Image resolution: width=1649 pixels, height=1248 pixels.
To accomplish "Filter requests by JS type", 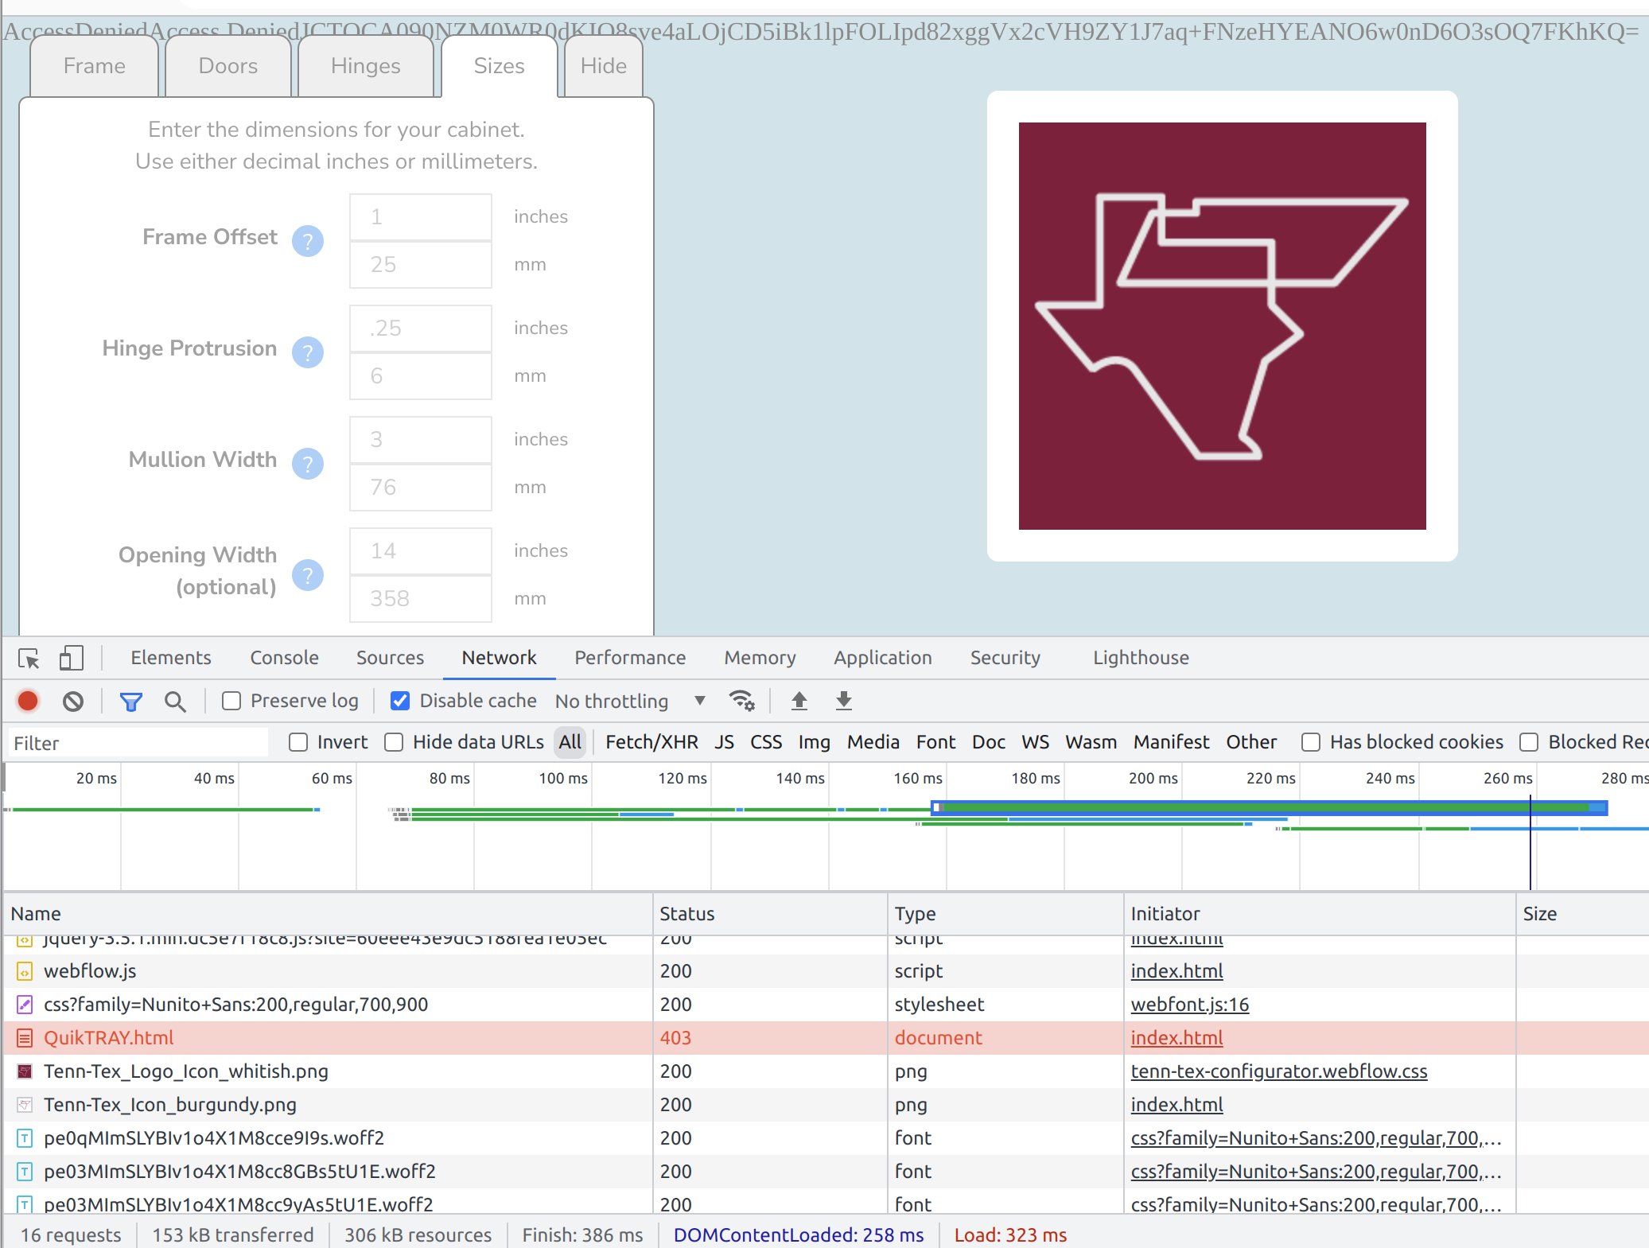I will click(724, 742).
